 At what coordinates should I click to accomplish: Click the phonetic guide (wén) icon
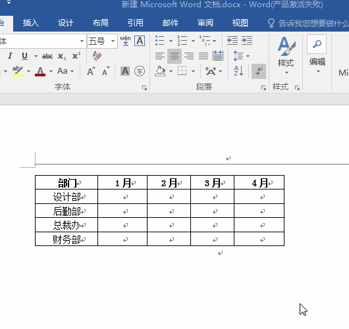pyautogui.click(x=125, y=41)
